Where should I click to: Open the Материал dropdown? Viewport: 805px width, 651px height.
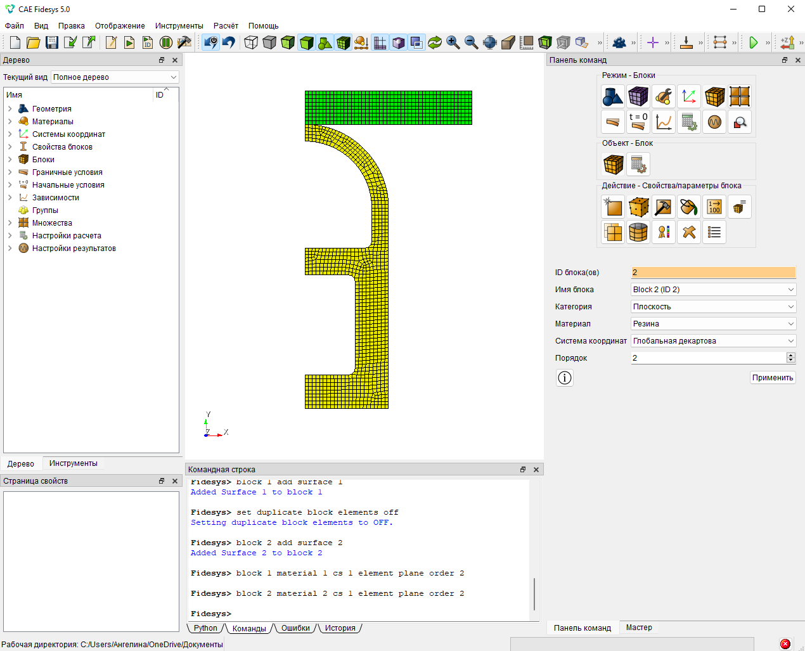[x=714, y=324]
